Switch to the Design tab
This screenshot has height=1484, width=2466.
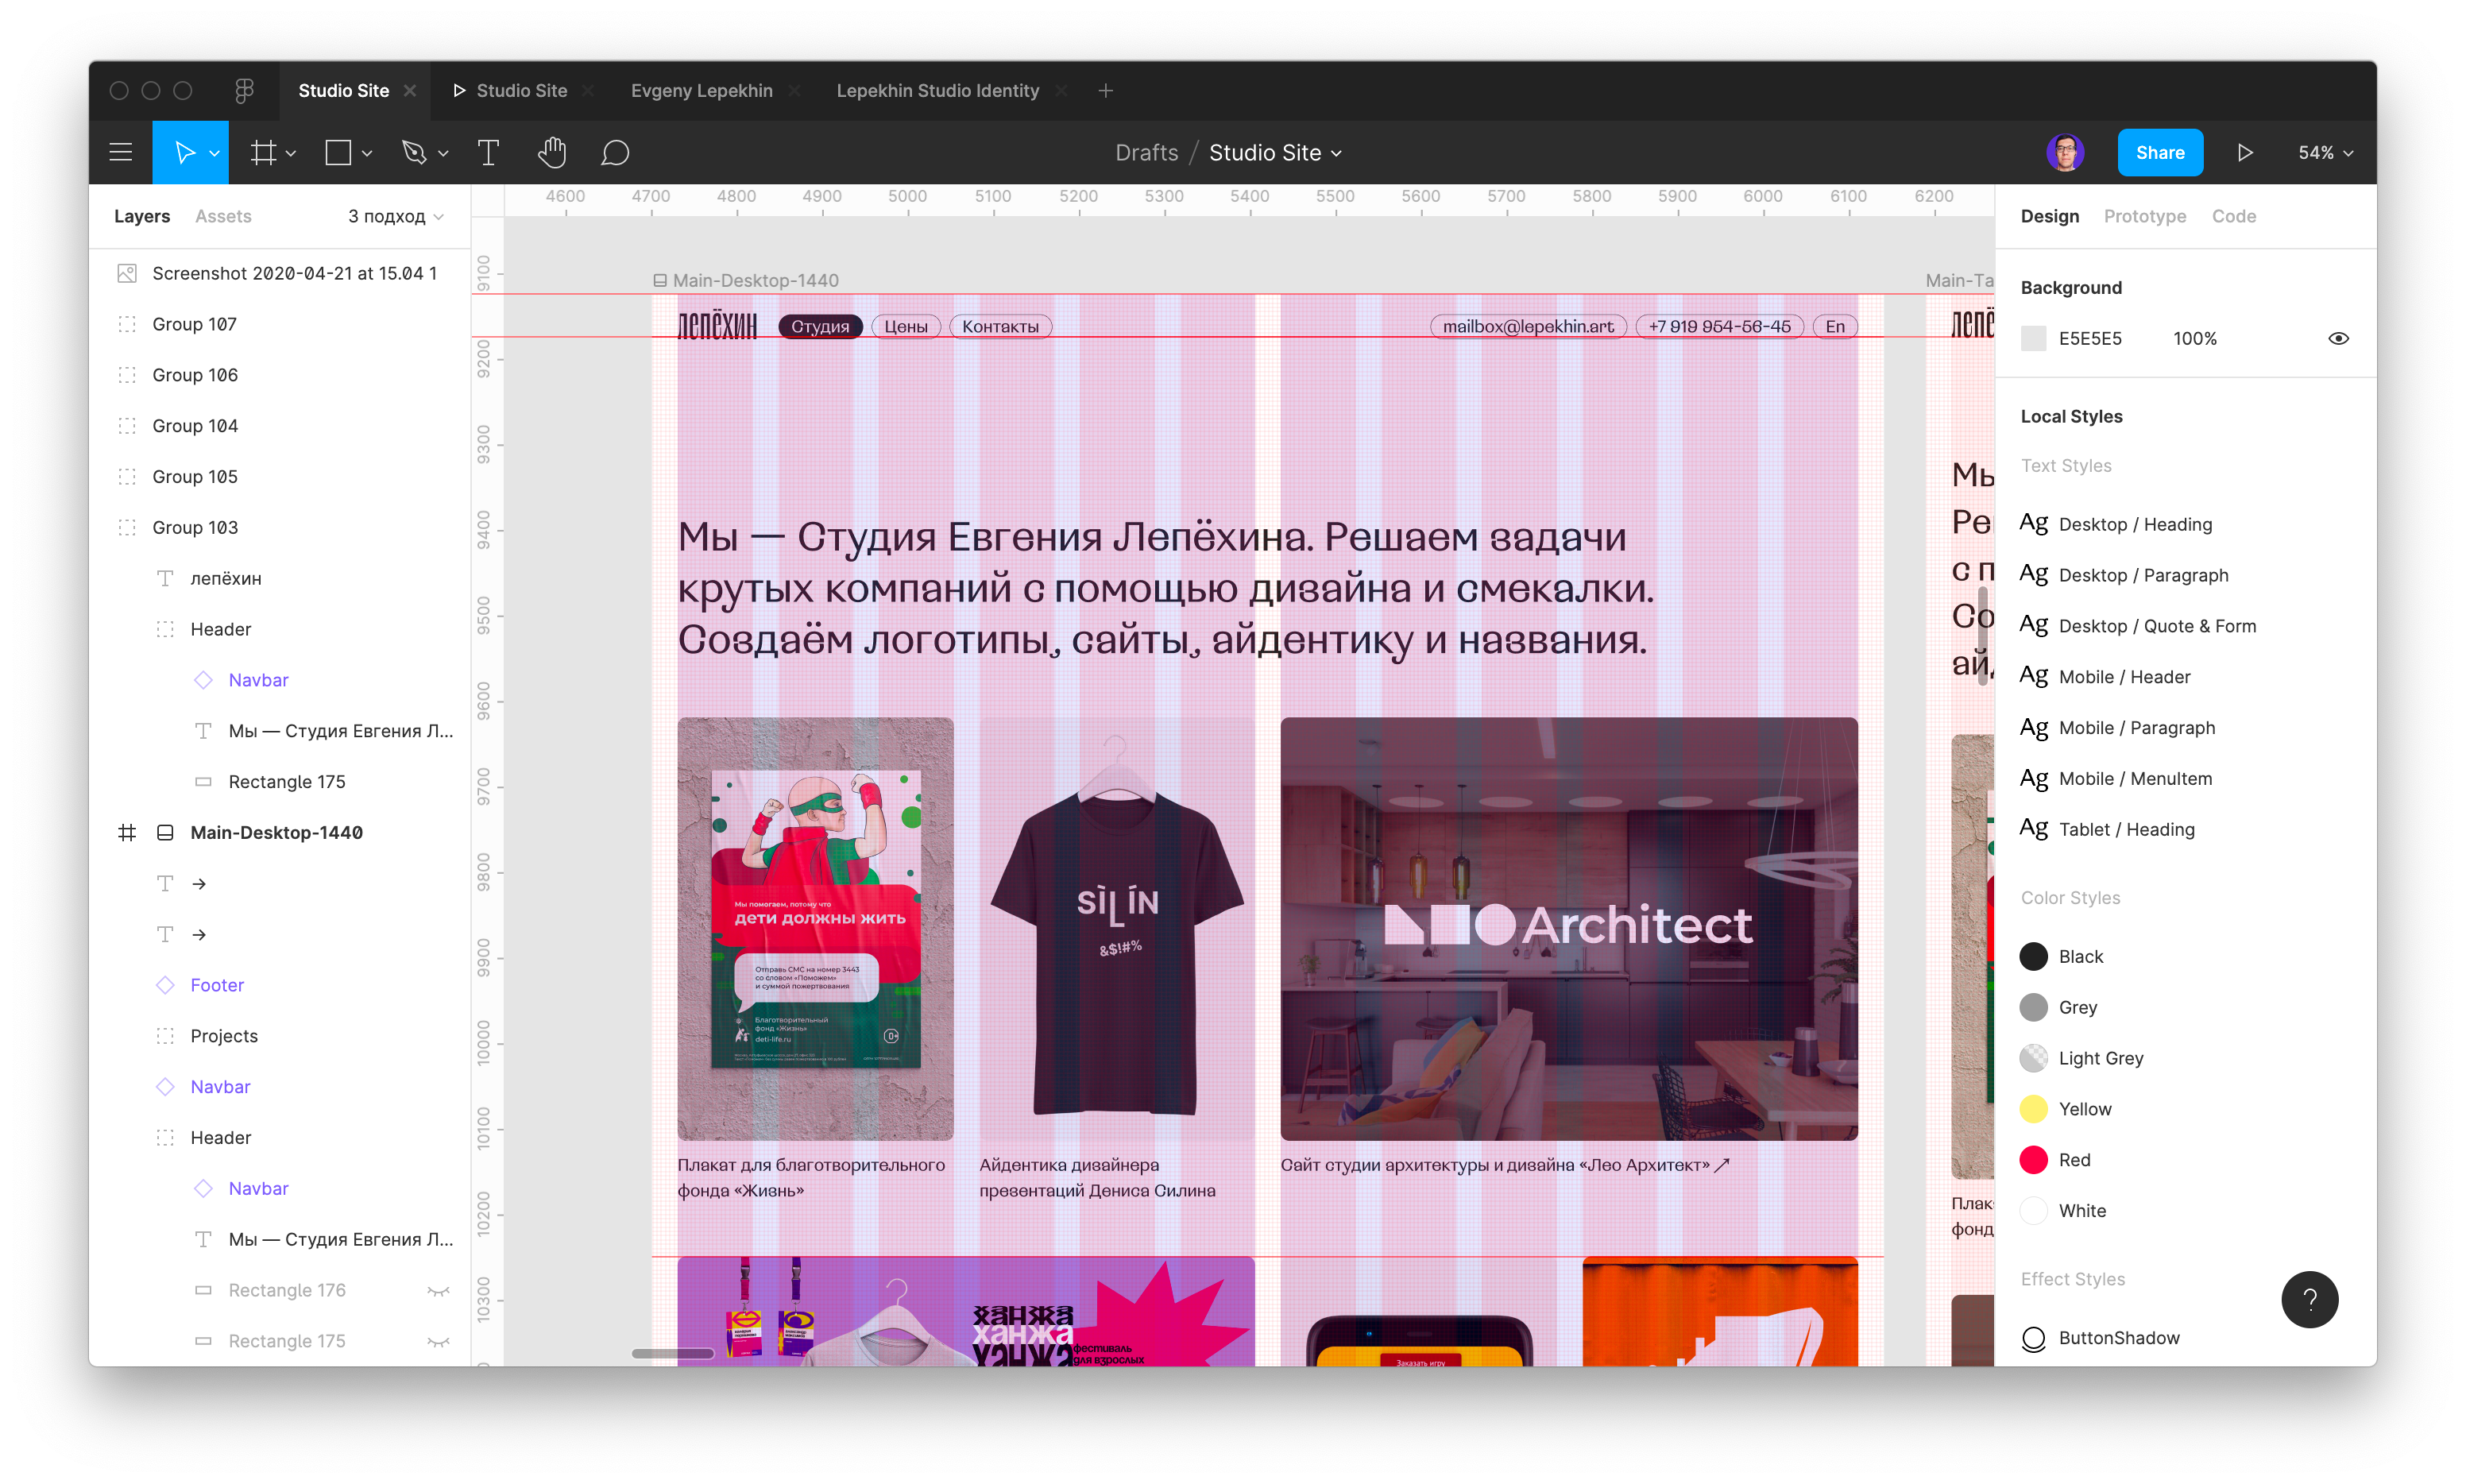tap(2049, 216)
